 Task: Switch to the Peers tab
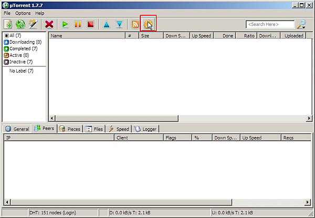click(x=44, y=128)
